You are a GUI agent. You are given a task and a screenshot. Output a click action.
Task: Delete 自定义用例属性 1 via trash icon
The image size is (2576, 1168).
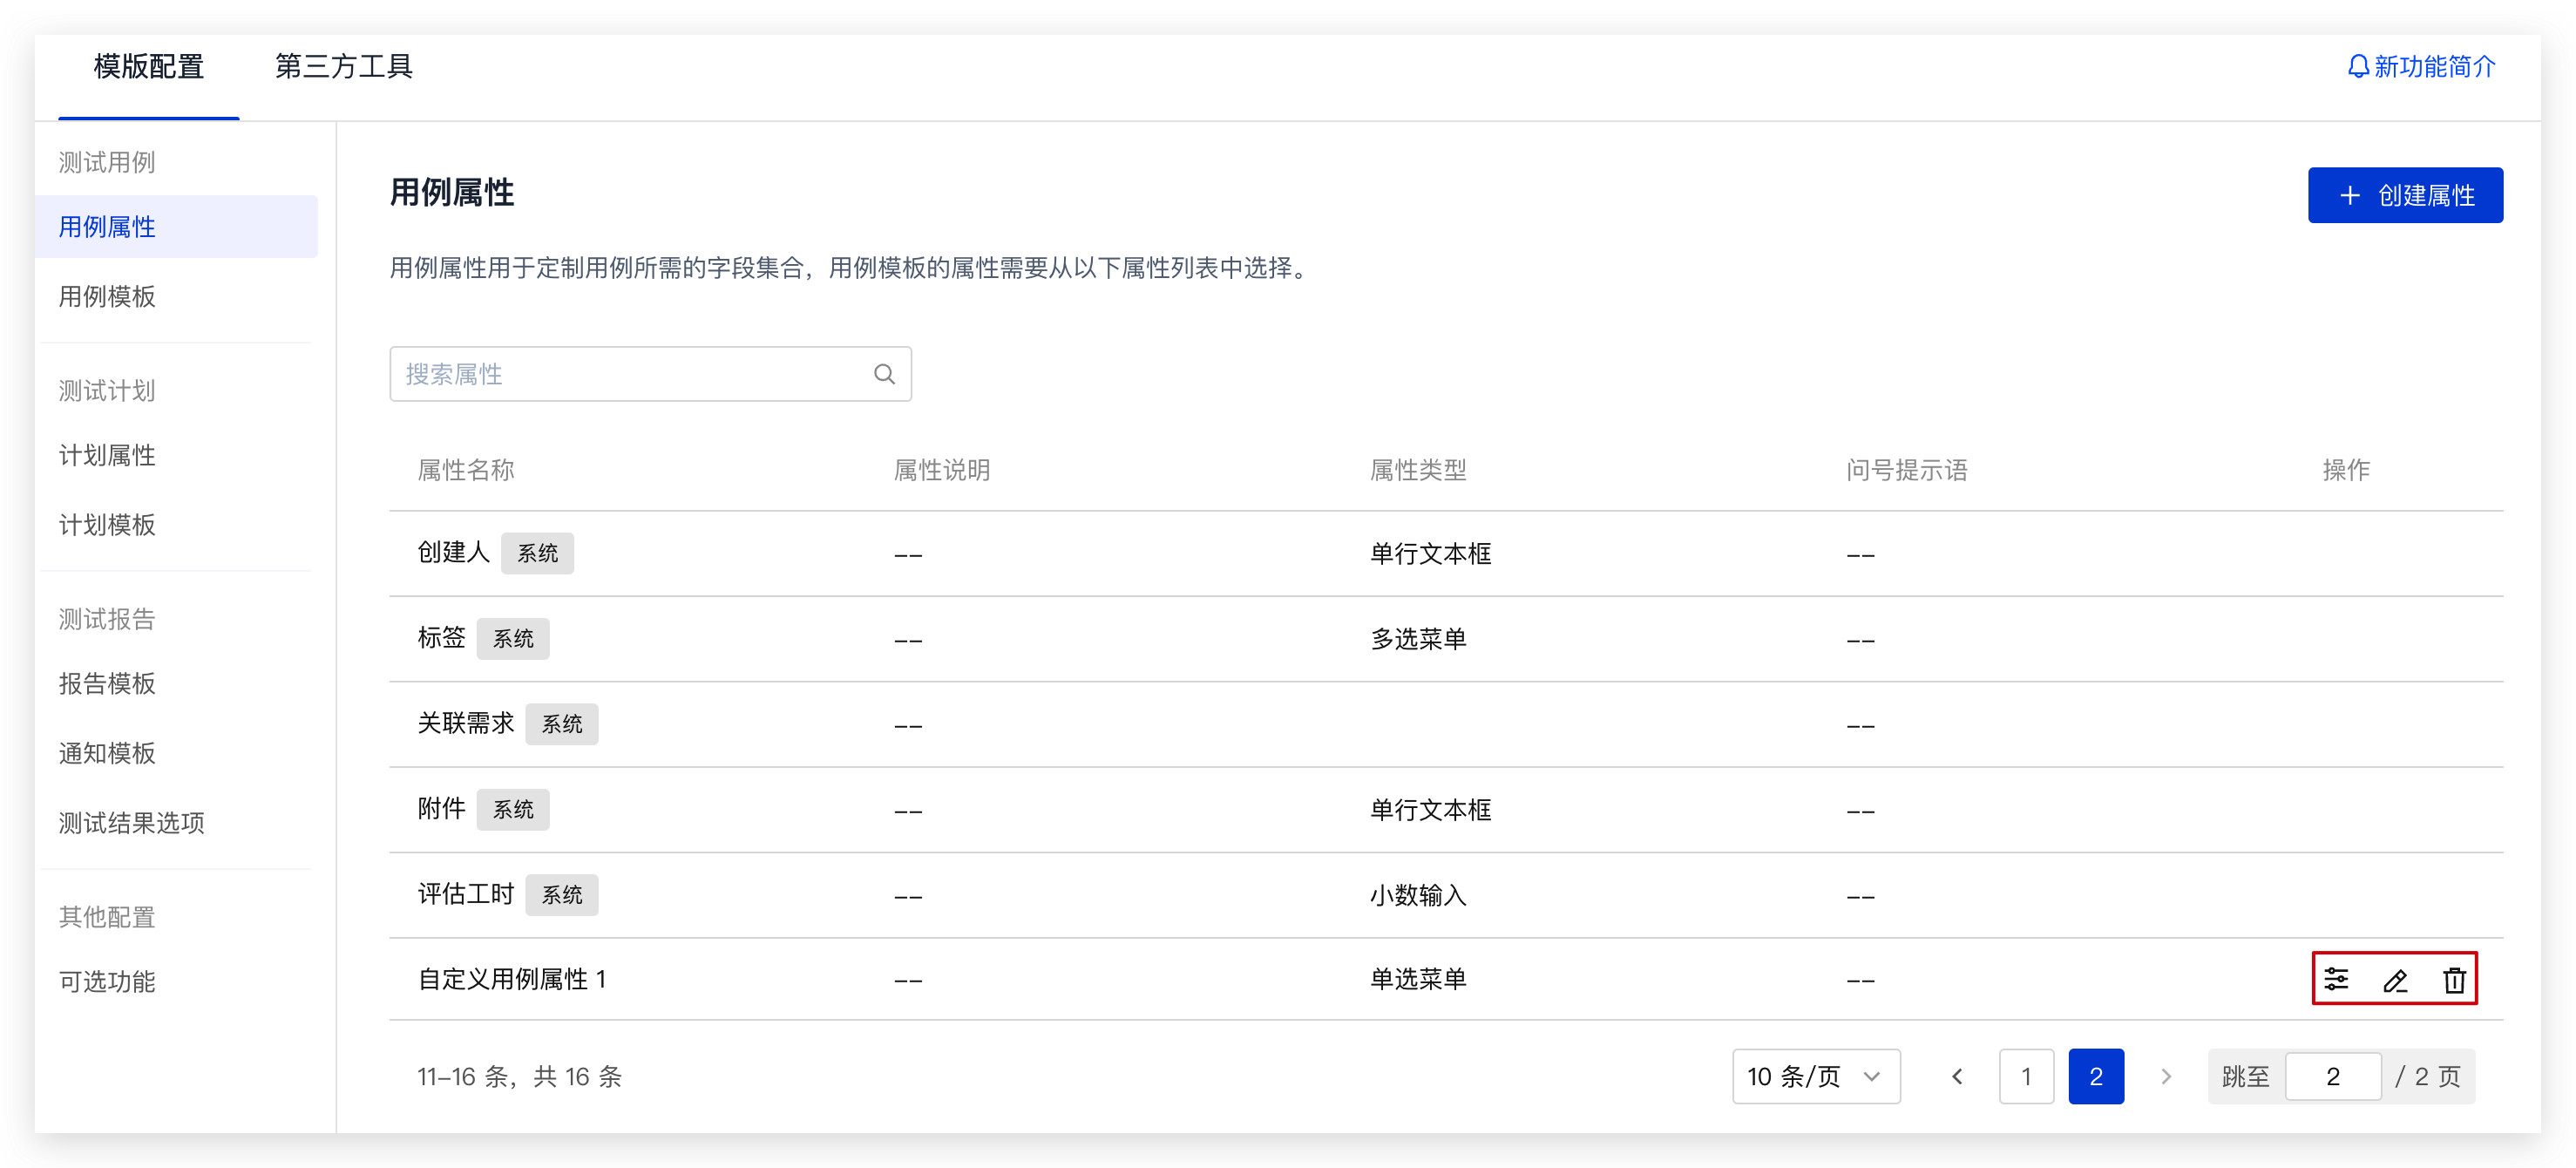pos(2454,980)
